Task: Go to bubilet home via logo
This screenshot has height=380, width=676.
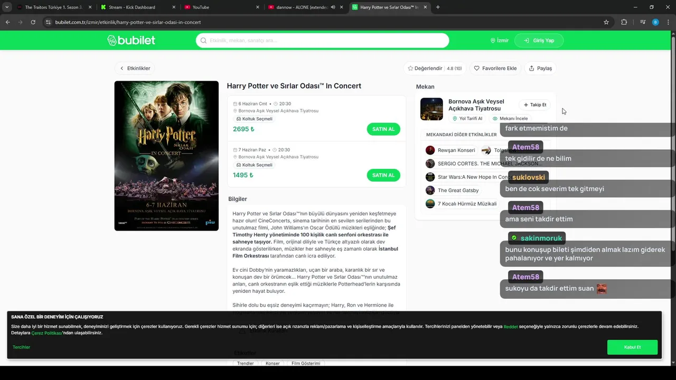Action: tap(131, 41)
